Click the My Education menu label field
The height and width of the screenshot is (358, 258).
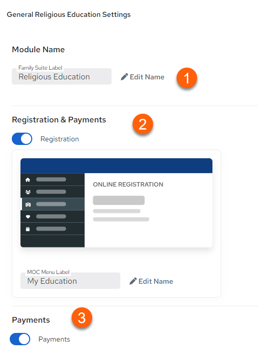70,281
